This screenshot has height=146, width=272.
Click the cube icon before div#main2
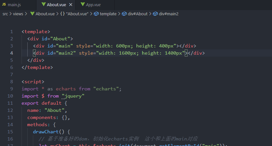click(155, 14)
